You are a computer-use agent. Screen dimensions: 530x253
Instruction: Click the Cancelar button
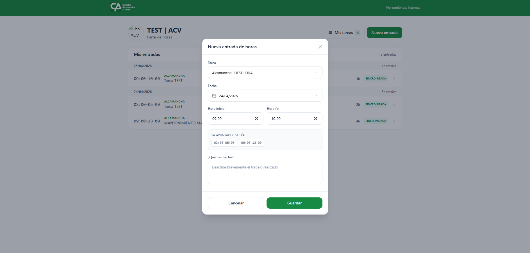[x=236, y=203]
